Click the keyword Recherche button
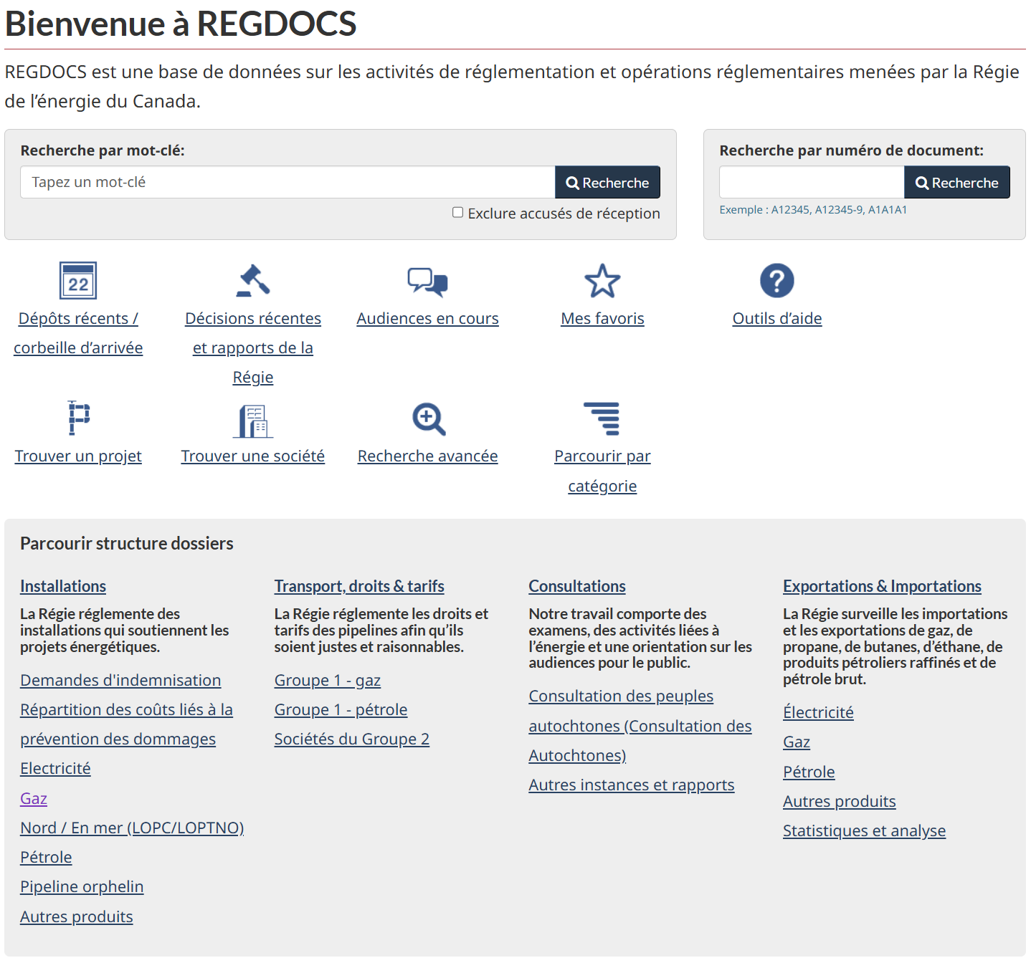This screenshot has width=1031, height=963. [607, 182]
